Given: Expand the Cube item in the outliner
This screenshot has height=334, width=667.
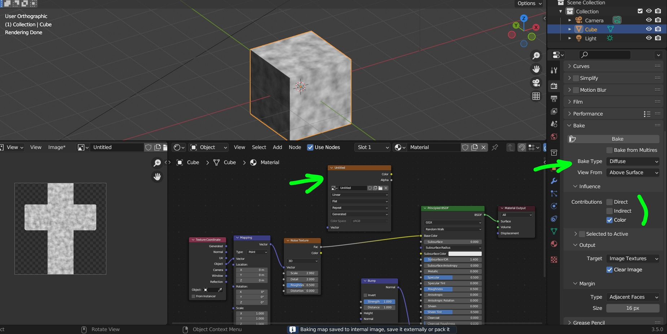Looking at the screenshot, I should coord(570,29).
